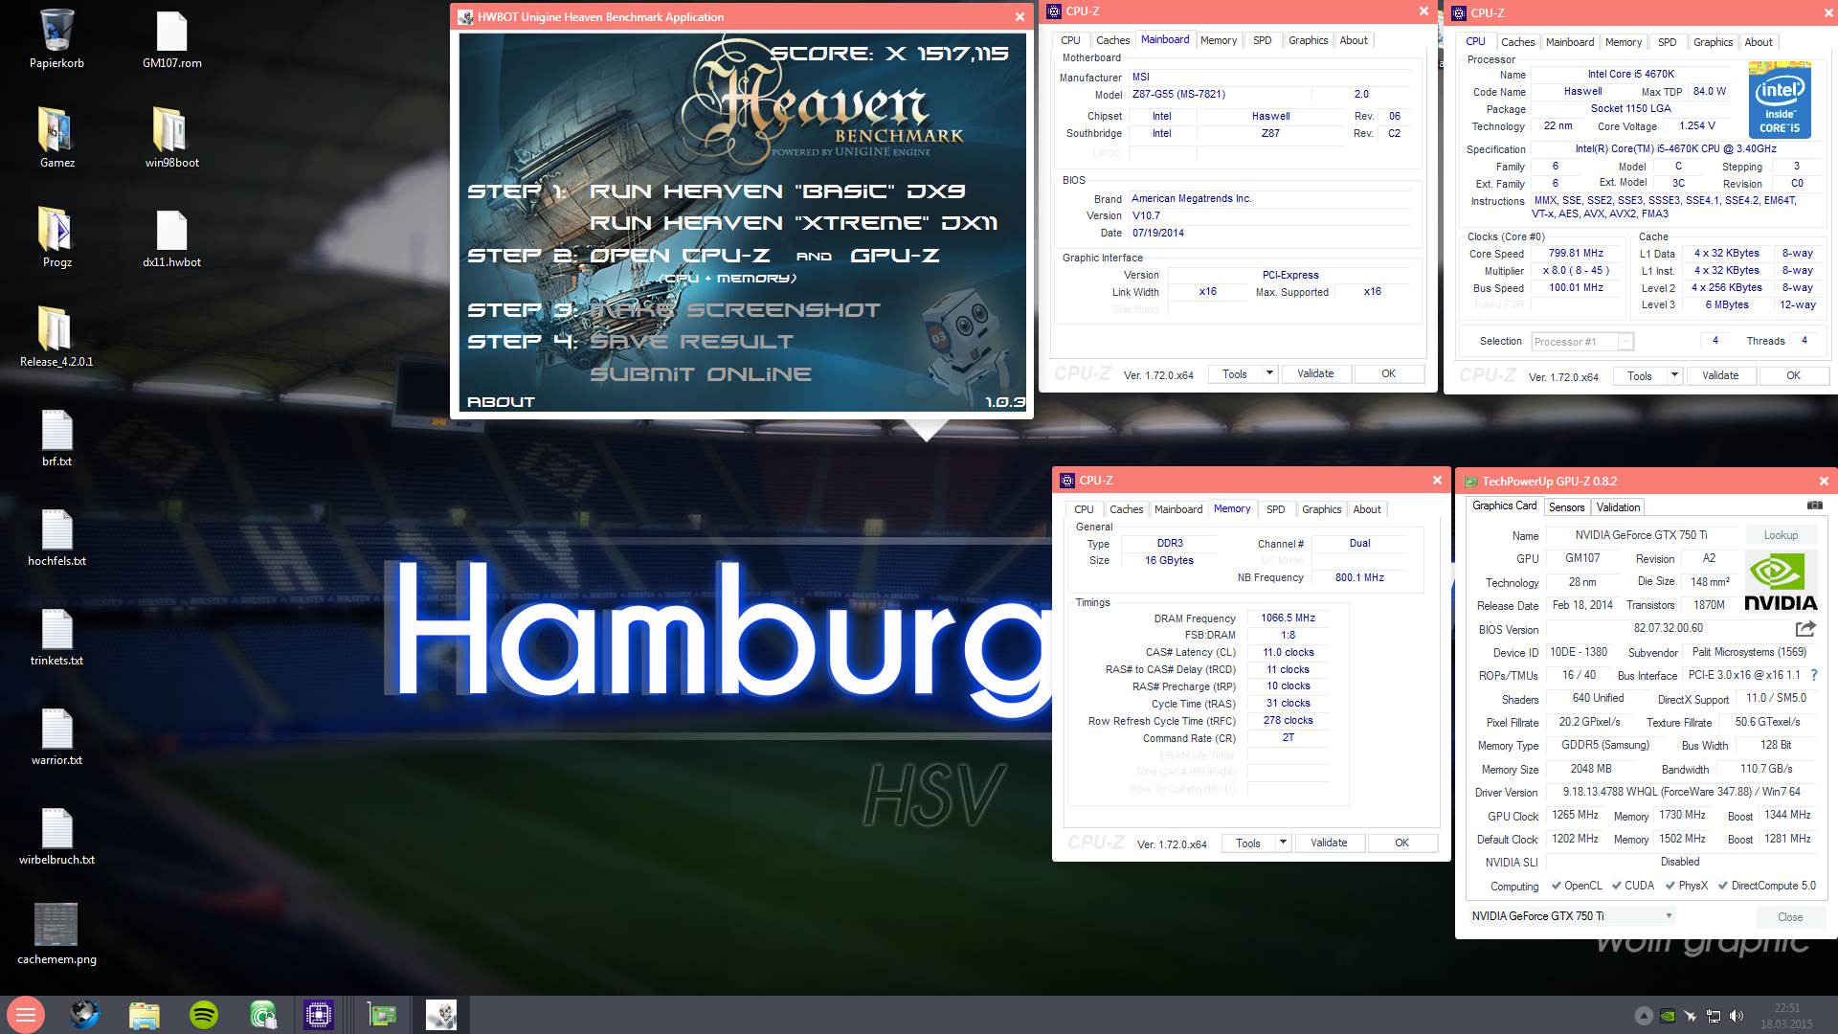Switch to CPU-Z via purple taskbar icon

pos(319,1015)
